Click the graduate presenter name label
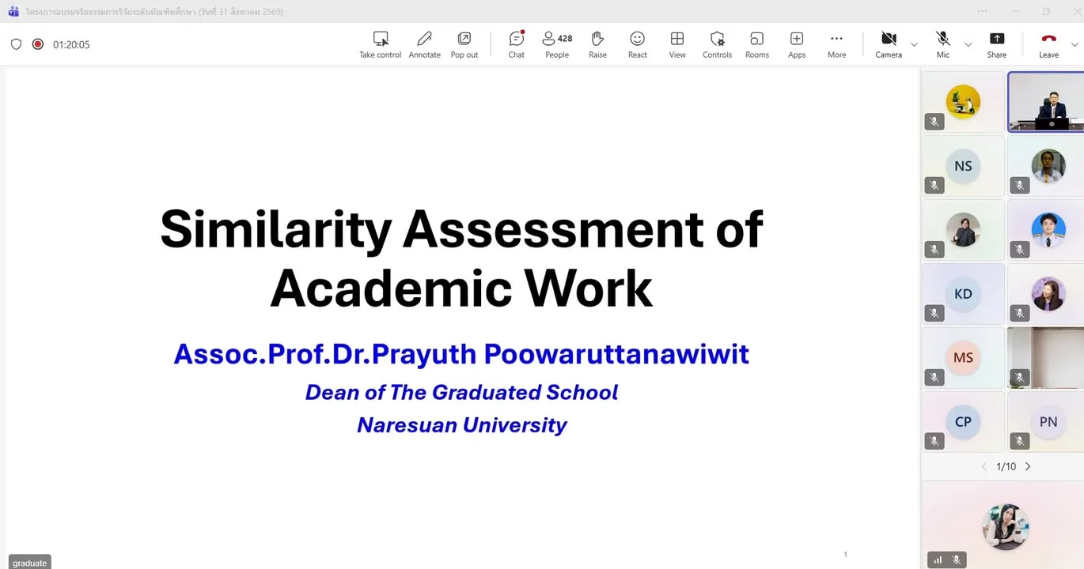1084x569 pixels. point(30,563)
